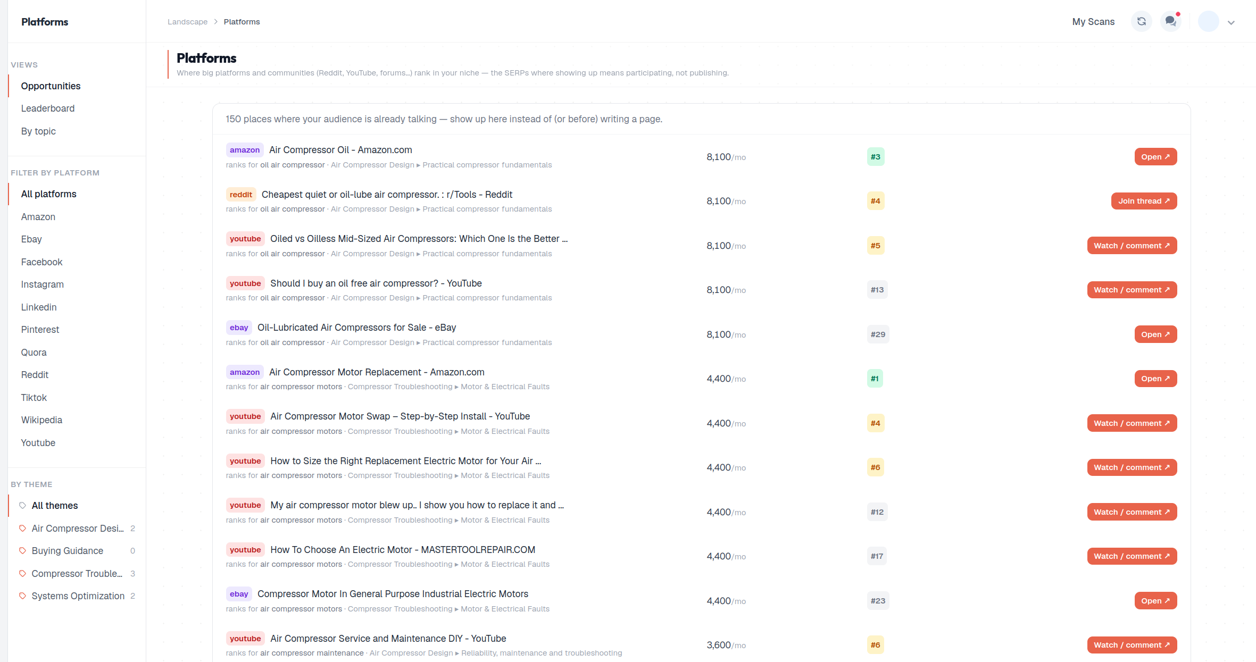Open Compressor Motor General Purpose eBay listing
The width and height of the screenshot is (1256, 662).
click(1155, 601)
